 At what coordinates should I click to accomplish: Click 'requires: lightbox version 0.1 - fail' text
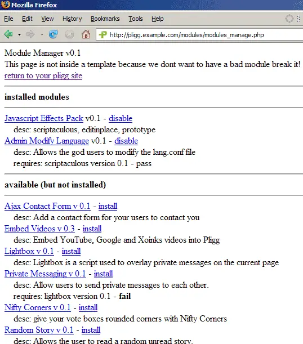[x=72, y=296]
